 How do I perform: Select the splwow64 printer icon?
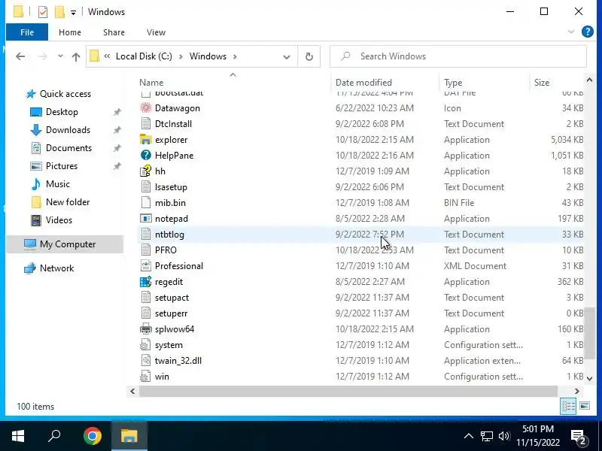(145, 329)
